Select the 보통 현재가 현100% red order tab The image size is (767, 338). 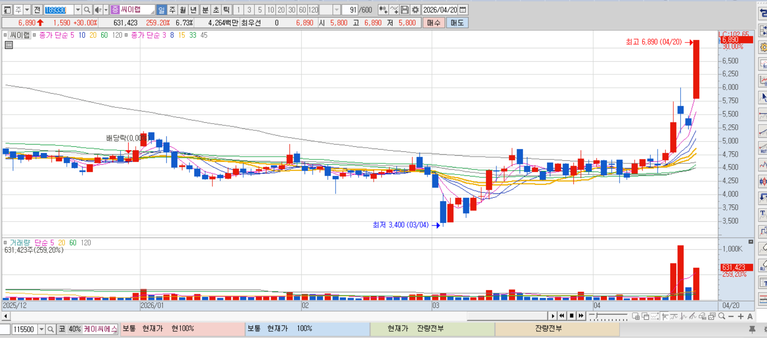183,329
